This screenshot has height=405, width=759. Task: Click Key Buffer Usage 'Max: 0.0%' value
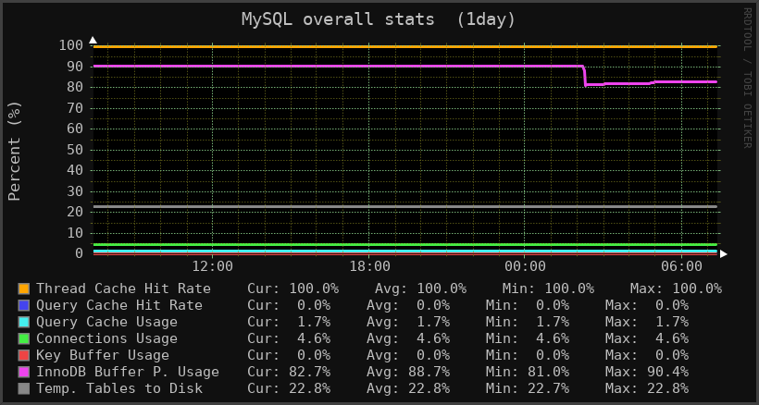pyautogui.click(x=647, y=355)
